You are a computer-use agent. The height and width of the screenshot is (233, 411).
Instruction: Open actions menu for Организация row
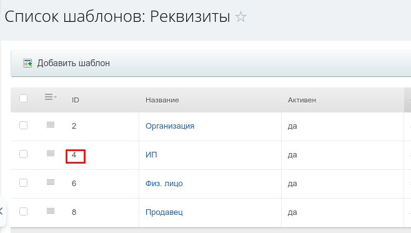point(51,125)
